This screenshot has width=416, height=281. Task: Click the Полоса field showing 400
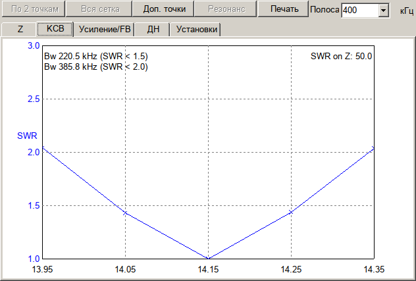359,11
